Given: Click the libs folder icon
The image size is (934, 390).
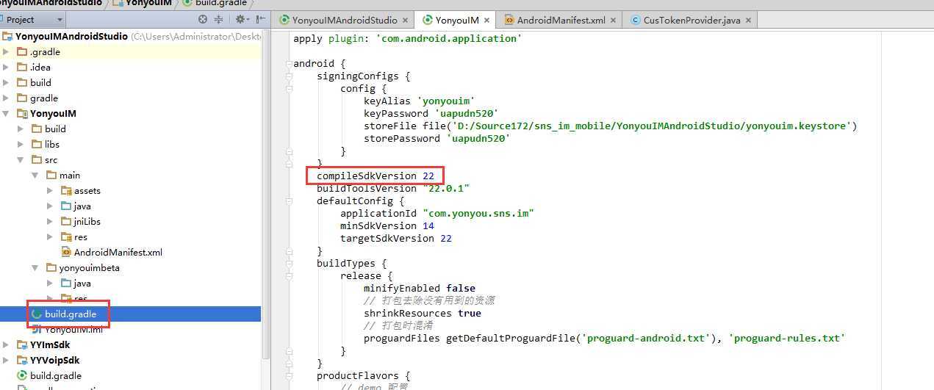Looking at the screenshot, I should pos(37,145).
